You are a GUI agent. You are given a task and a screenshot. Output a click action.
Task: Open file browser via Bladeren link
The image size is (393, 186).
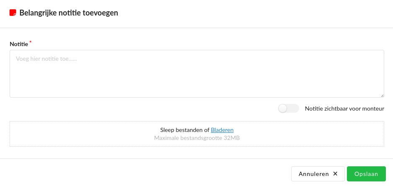coord(222,130)
